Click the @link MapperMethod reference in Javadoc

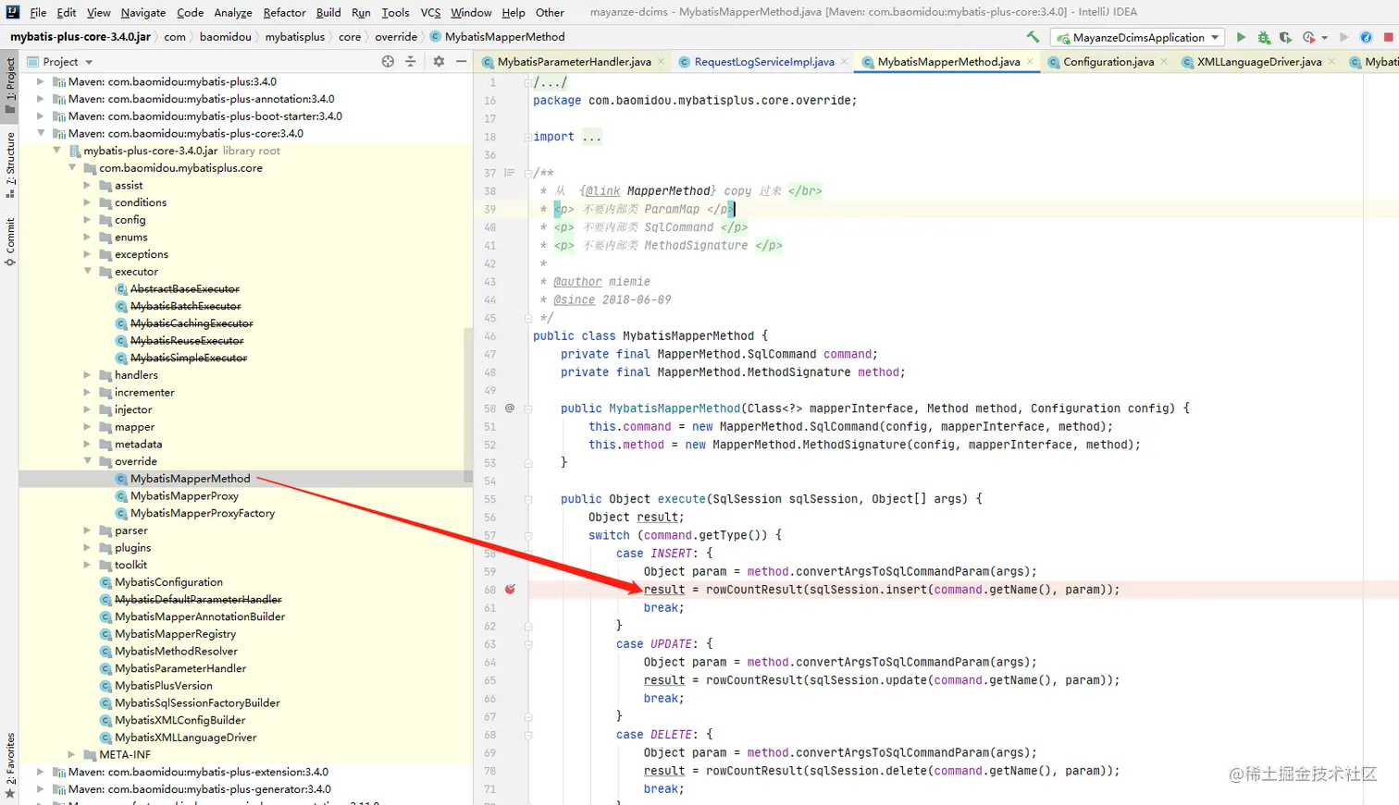pos(648,191)
